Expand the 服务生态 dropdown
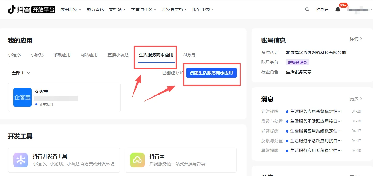This screenshot has height=176, width=373. pos(203,9)
